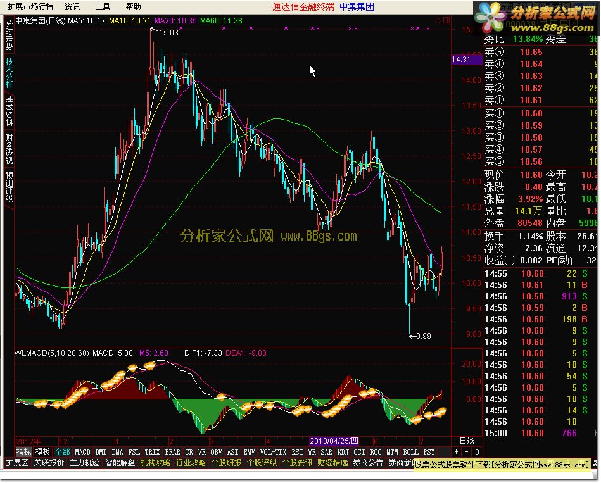Switch indicator to PSY
The image size is (601, 483).
click(x=429, y=452)
